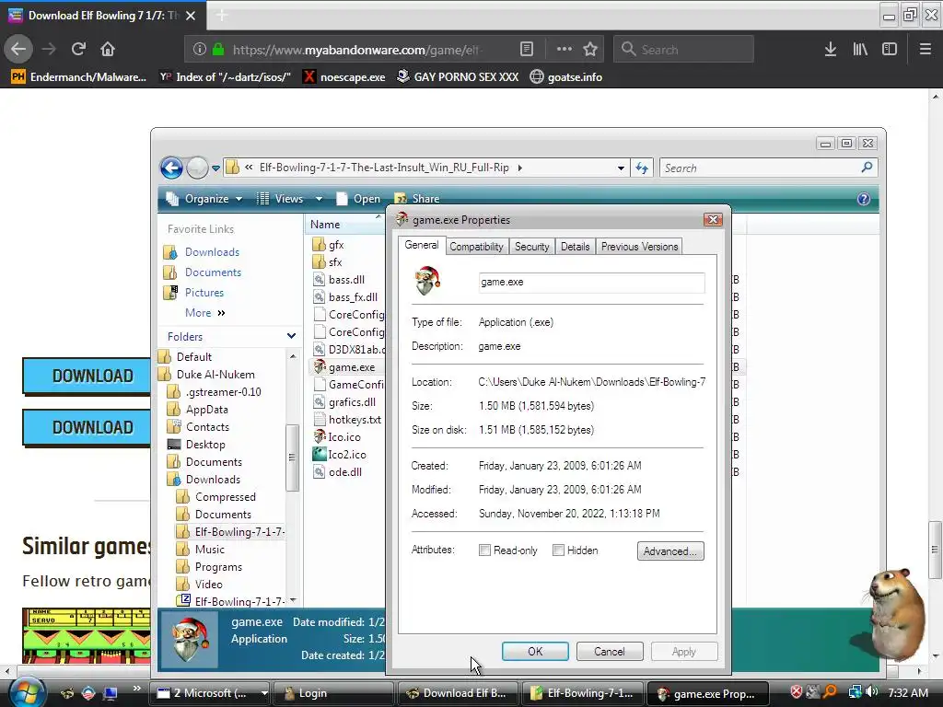The image size is (943, 707).
Task: Switch to the Compatibility tab
Action: [x=476, y=247]
